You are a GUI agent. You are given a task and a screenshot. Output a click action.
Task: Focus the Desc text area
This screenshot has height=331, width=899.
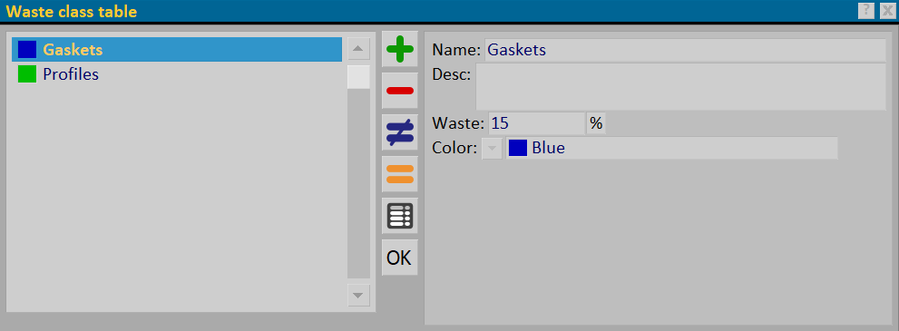pos(681,87)
